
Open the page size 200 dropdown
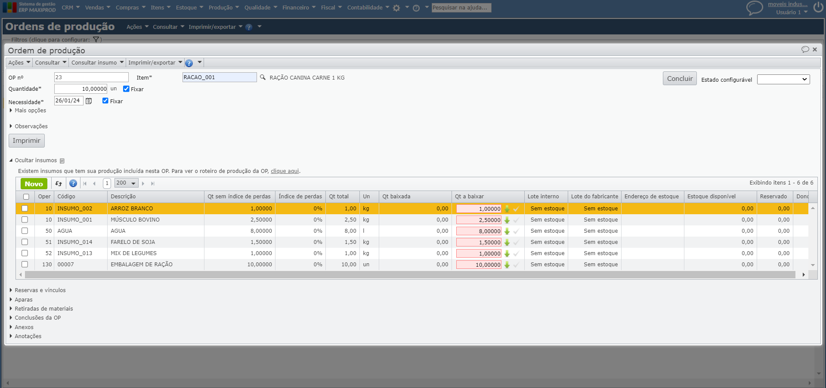click(x=126, y=183)
